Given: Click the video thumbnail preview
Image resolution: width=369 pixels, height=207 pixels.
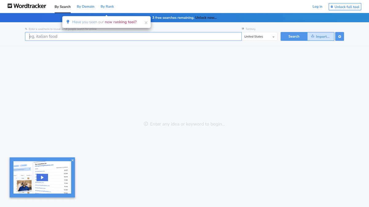Looking at the screenshot, I should [x=42, y=177].
